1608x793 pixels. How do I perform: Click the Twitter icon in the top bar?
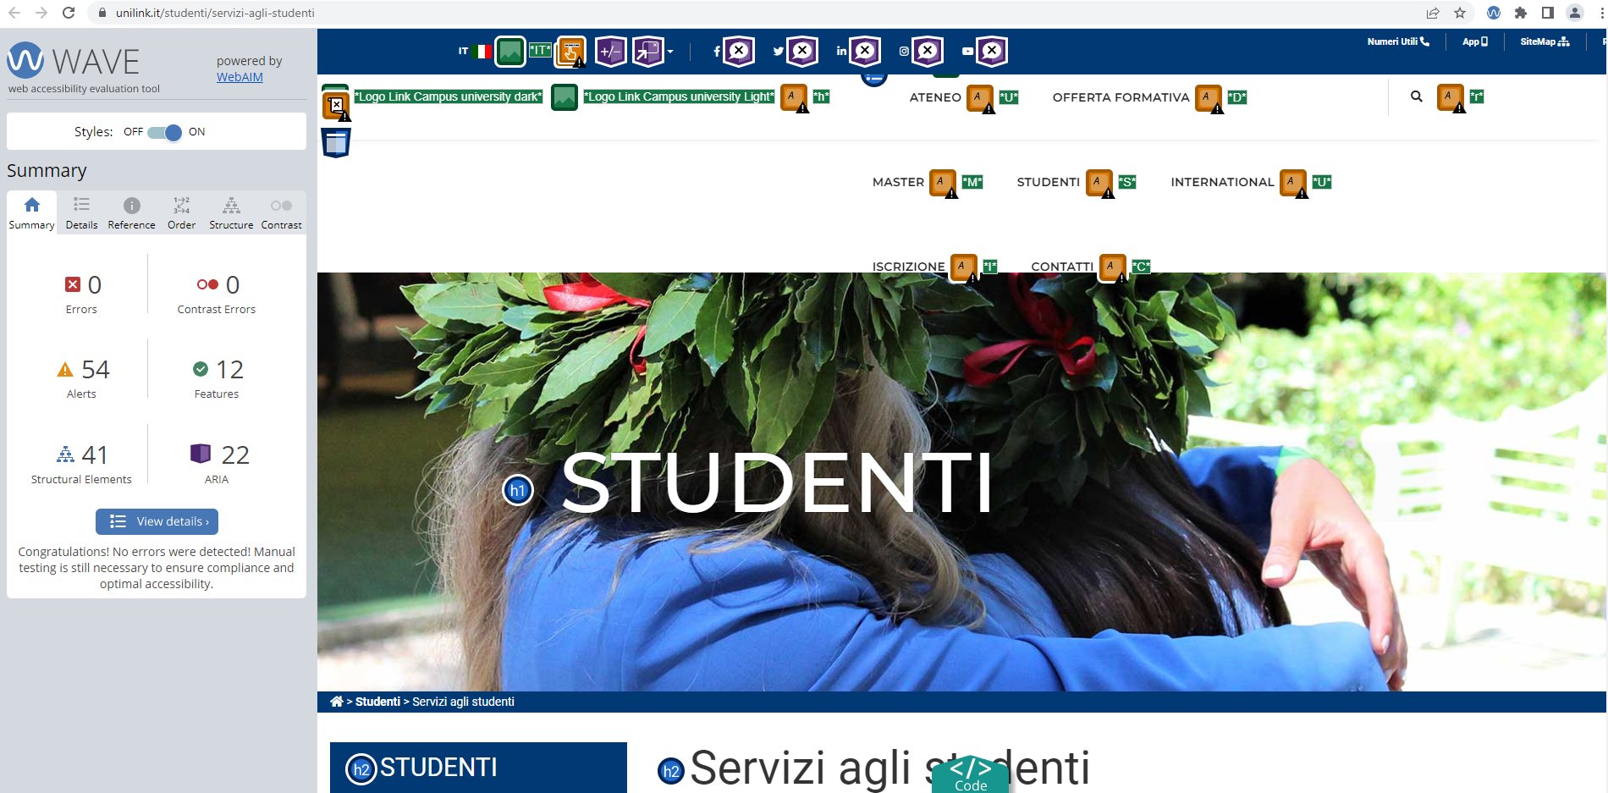(x=779, y=52)
